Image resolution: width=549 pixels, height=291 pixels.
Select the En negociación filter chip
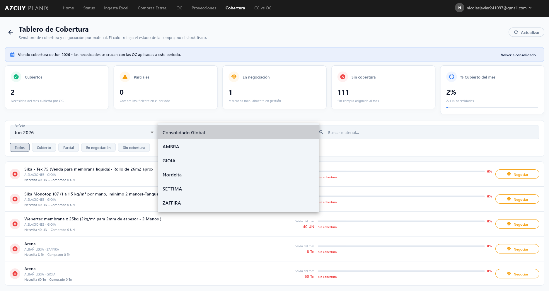pos(98,147)
